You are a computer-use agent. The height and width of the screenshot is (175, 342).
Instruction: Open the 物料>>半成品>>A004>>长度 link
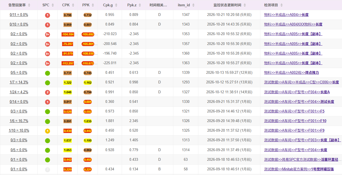coord(286,15)
